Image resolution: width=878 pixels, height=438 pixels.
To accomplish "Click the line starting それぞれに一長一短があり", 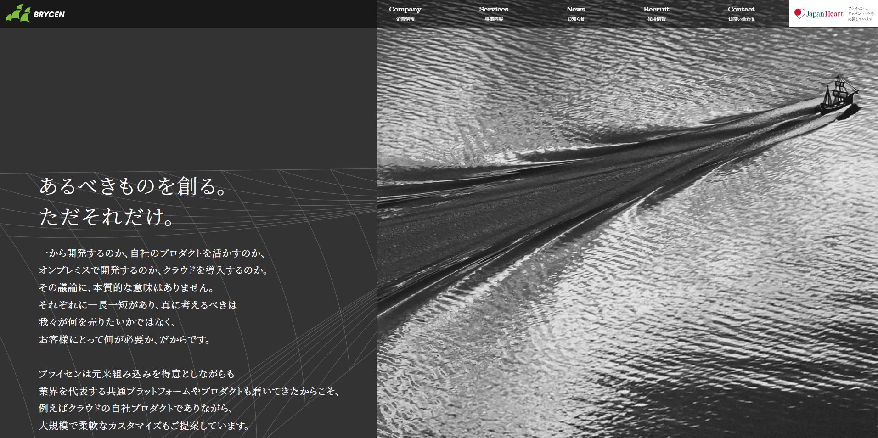I will 138,305.
